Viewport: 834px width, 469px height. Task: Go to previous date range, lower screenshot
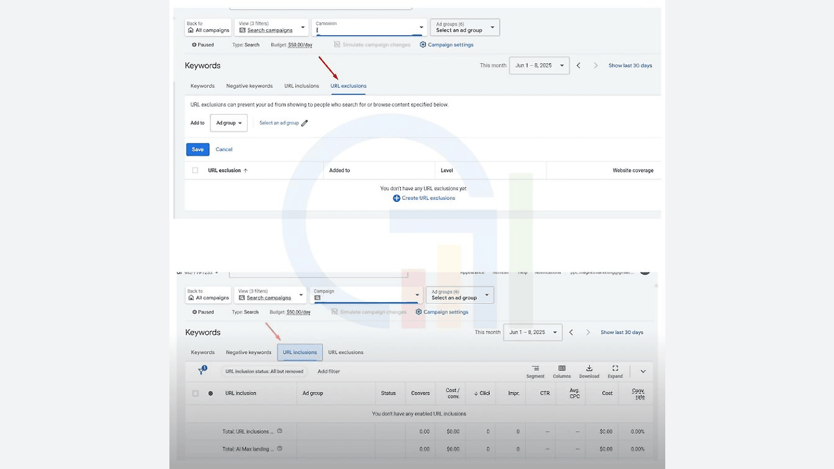click(x=571, y=332)
